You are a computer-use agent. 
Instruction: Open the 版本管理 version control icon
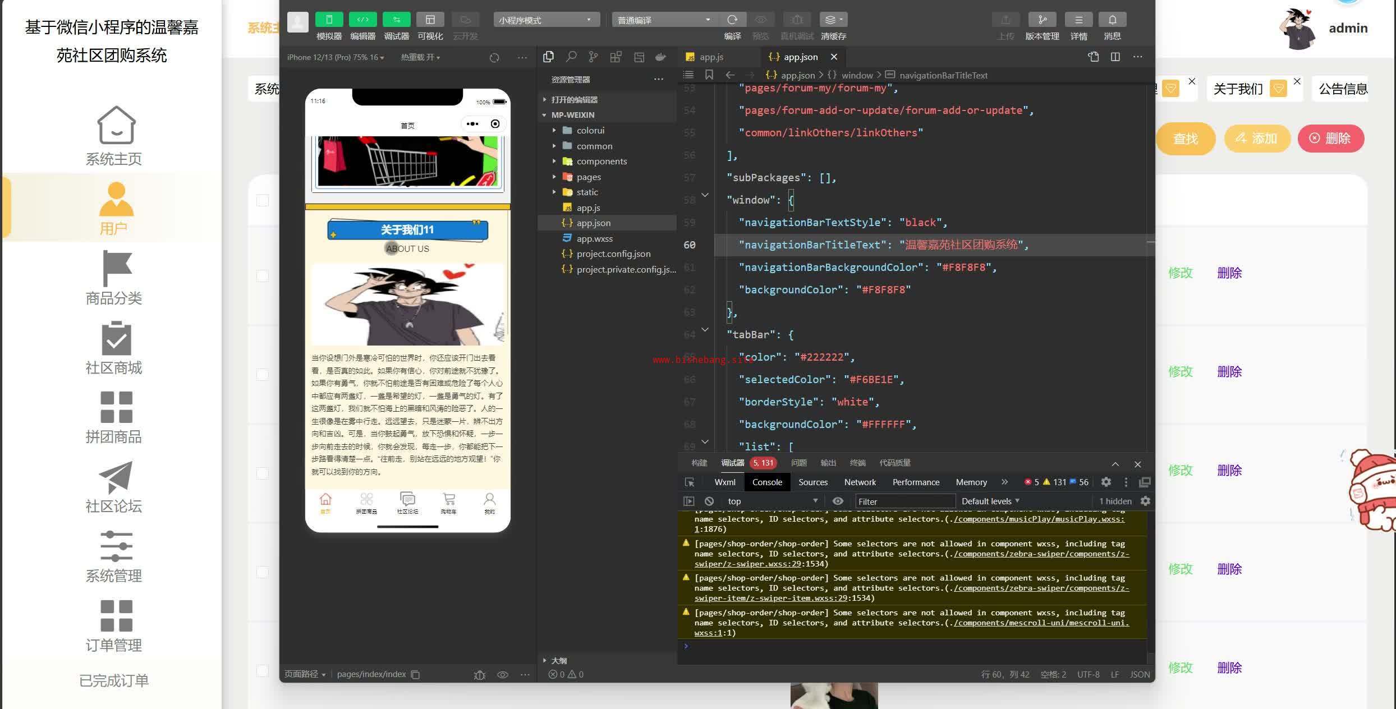point(1042,20)
